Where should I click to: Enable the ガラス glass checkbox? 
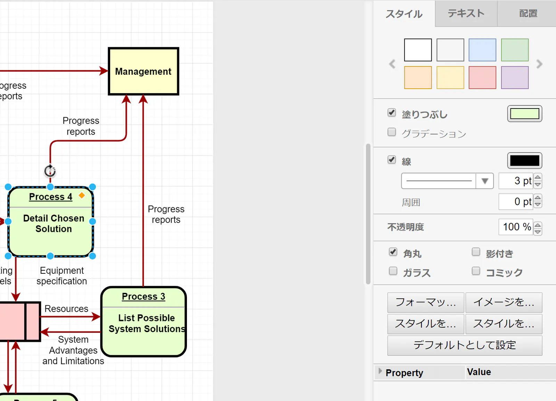(393, 271)
